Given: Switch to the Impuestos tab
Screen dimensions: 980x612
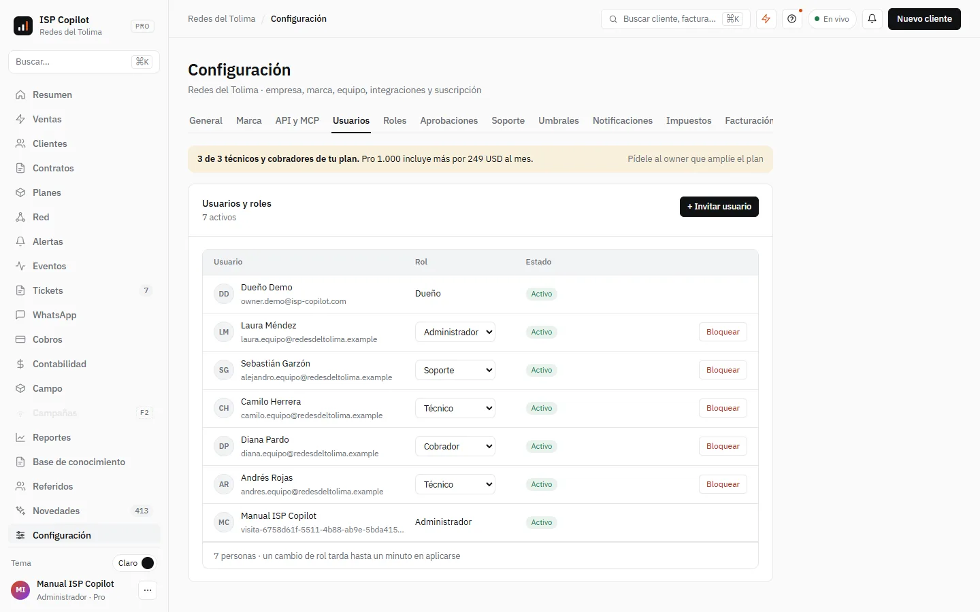Looking at the screenshot, I should (689, 120).
